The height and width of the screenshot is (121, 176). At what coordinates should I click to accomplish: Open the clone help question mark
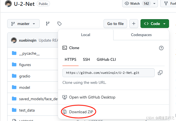coord(161,48)
